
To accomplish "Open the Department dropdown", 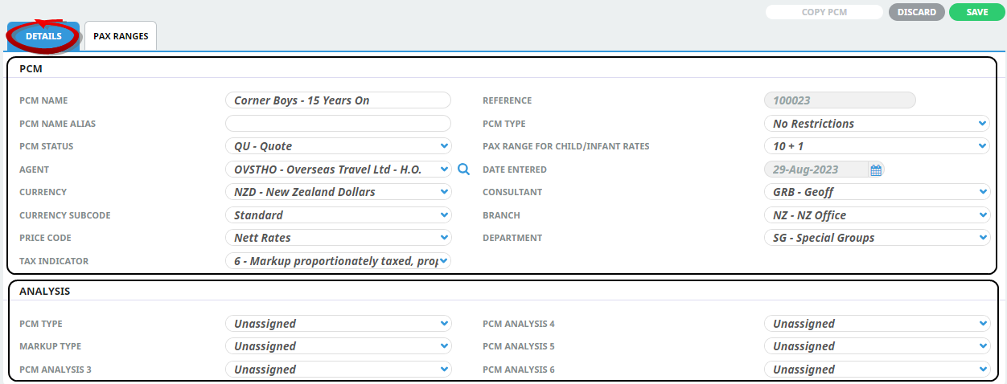I will pos(876,238).
